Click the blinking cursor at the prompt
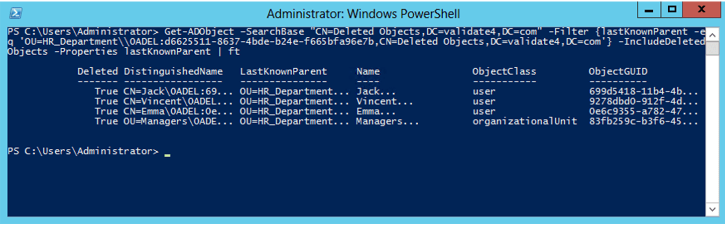 click(167, 154)
